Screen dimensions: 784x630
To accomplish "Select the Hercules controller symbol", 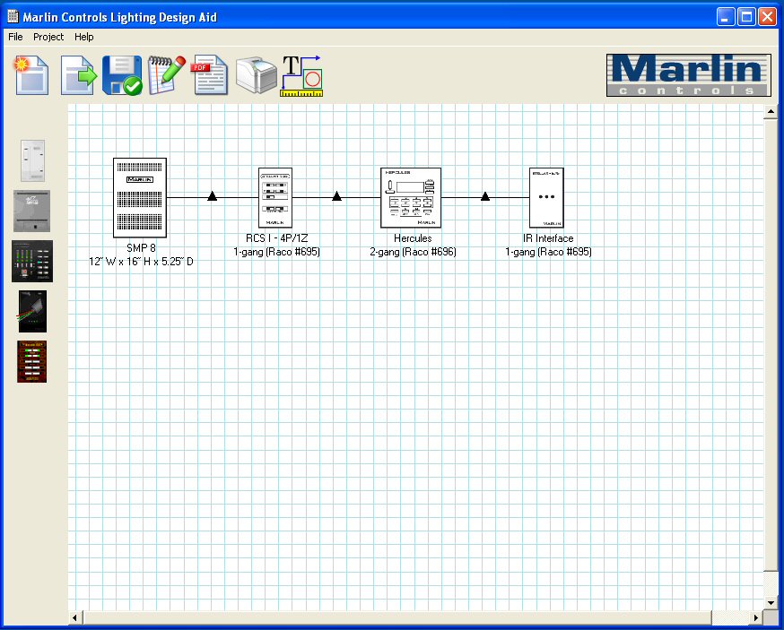I will coord(411,198).
